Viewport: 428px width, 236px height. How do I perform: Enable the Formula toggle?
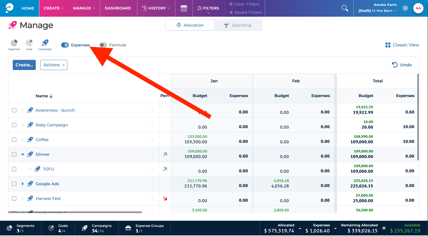[x=103, y=45]
